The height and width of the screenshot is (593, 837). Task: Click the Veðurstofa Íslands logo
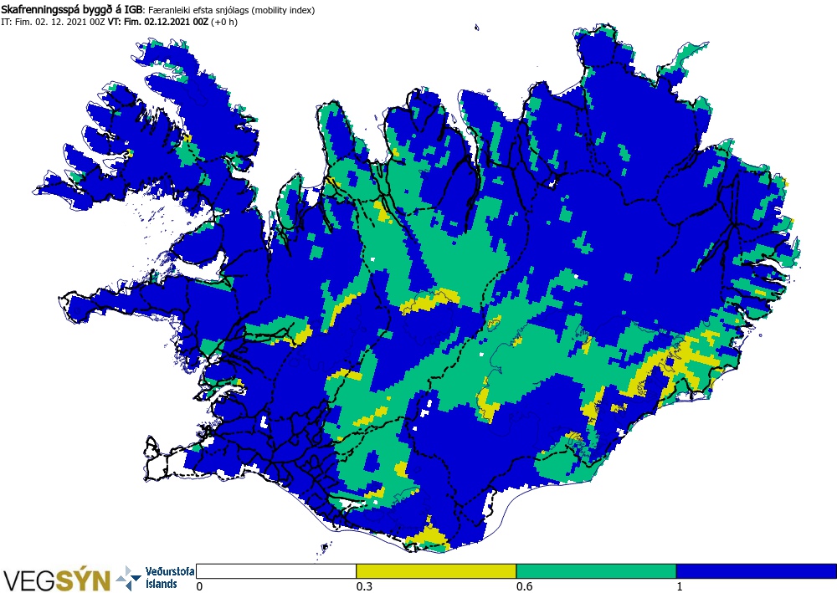coord(155,578)
